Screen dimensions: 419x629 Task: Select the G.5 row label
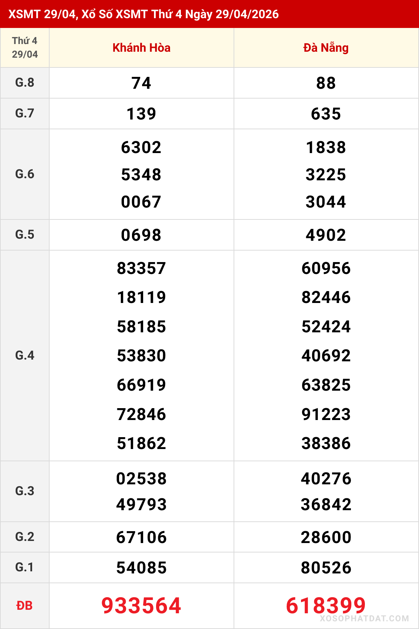(25, 235)
